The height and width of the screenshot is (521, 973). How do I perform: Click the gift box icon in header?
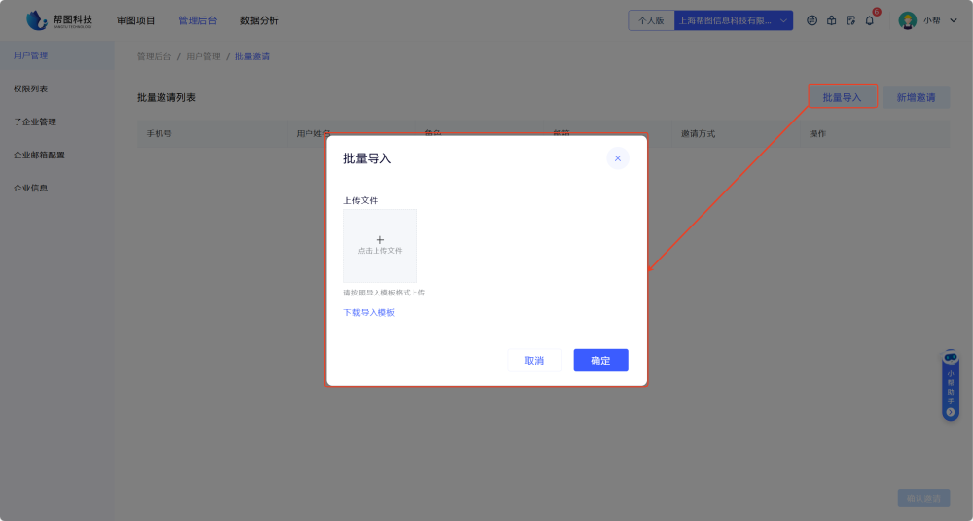831,20
